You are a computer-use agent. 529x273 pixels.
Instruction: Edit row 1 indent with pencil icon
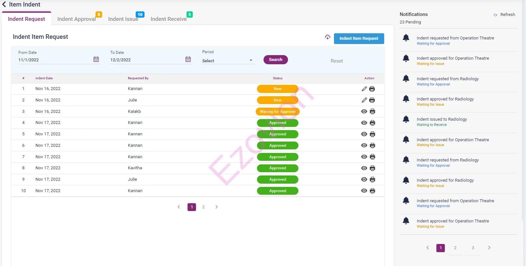tap(364, 89)
